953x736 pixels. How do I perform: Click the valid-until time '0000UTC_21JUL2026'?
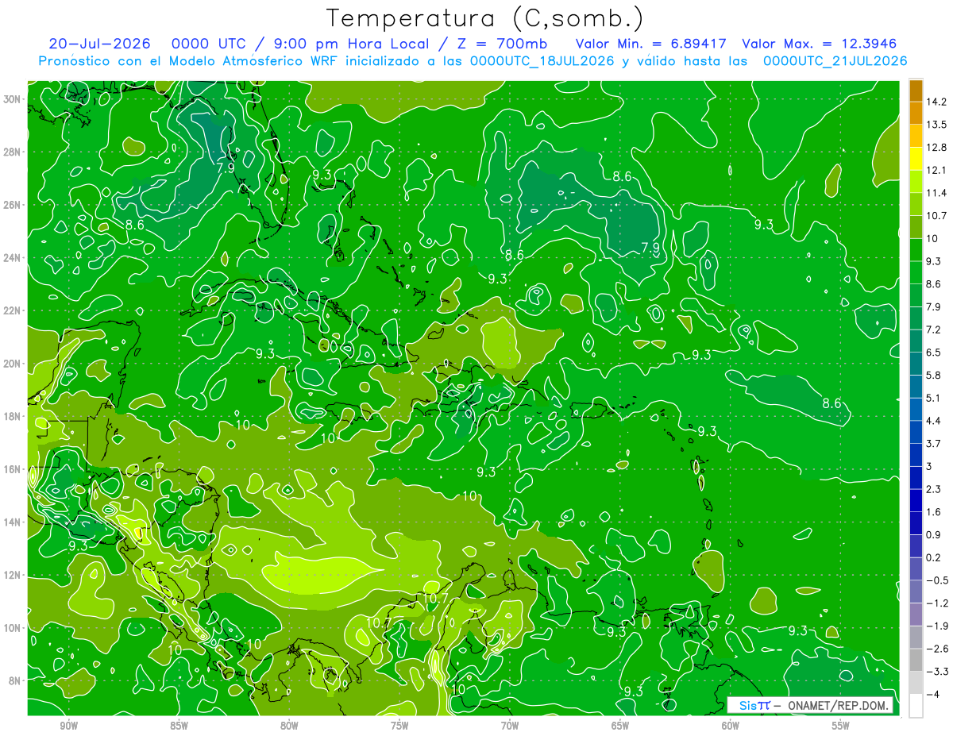835,61
